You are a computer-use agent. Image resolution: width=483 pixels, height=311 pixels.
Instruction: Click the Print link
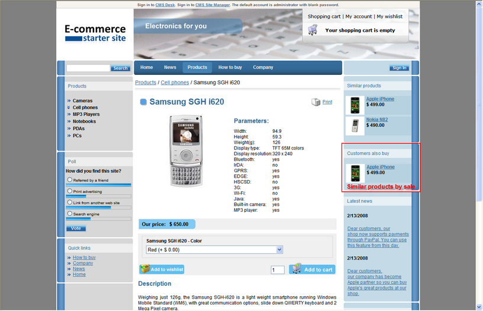[327, 102]
